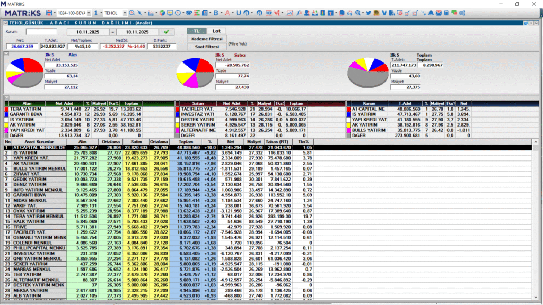Click the blue swatch beside INVESTAZ YATI
The image size is (543, 305).
click(x=178, y=114)
